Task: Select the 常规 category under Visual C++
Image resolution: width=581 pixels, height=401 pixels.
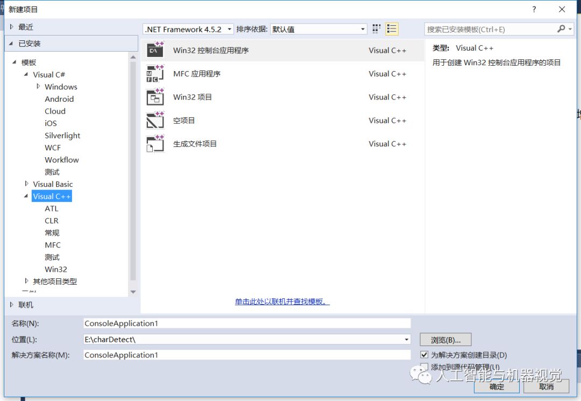Action: click(52, 233)
